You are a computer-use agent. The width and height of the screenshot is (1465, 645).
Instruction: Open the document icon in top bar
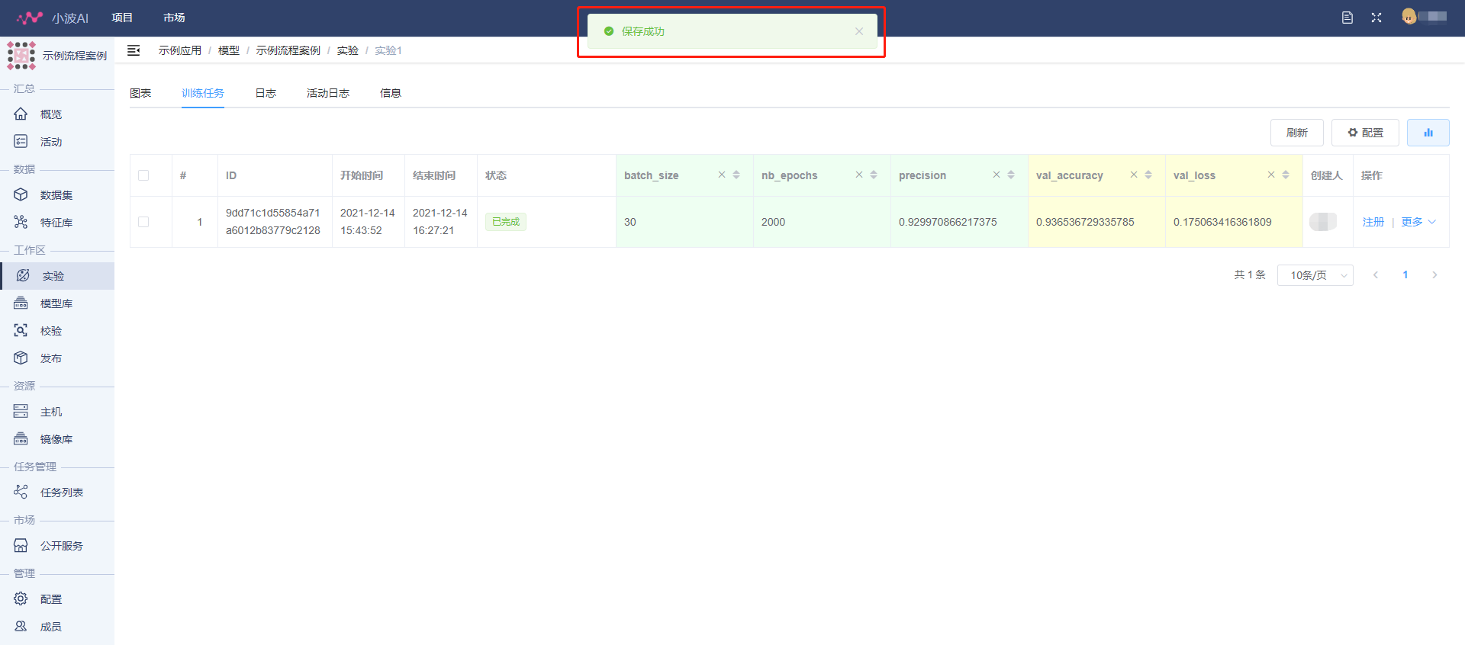[1347, 18]
